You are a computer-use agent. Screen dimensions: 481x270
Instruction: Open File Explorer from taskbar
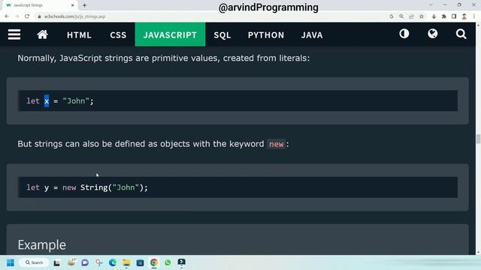[x=126, y=262]
